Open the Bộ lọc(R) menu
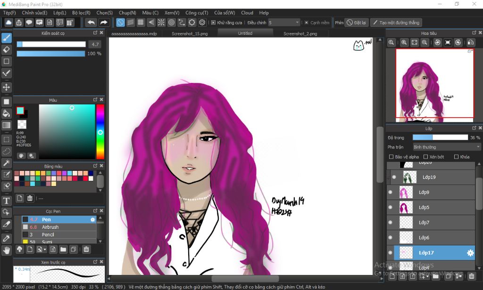483x290 pixels. tap(81, 13)
